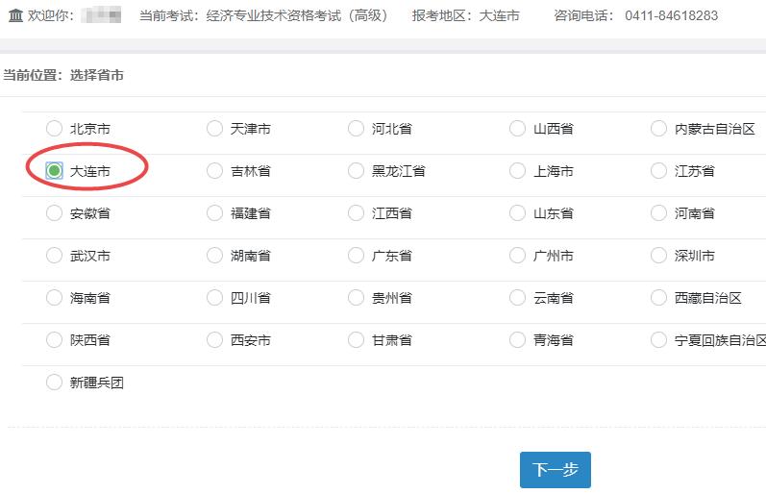766x494 pixels.
Task: Choose 青海省 from the list
Action: (x=518, y=340)
